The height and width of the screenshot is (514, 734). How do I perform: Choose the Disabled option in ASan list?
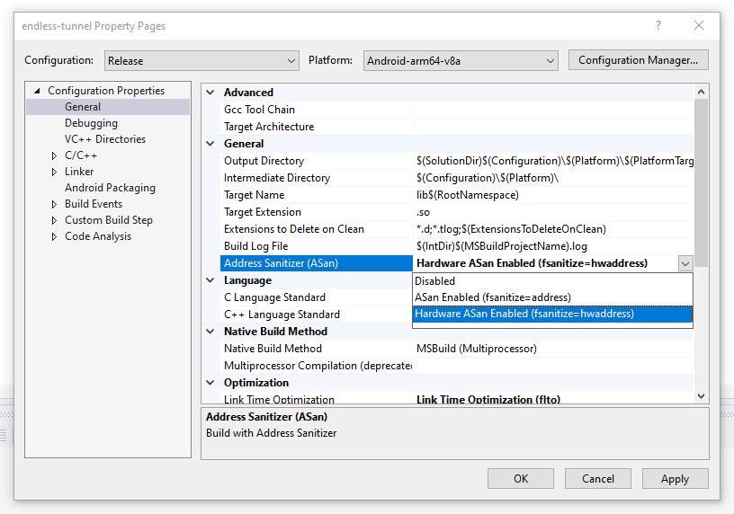click(x=434, y=280)
